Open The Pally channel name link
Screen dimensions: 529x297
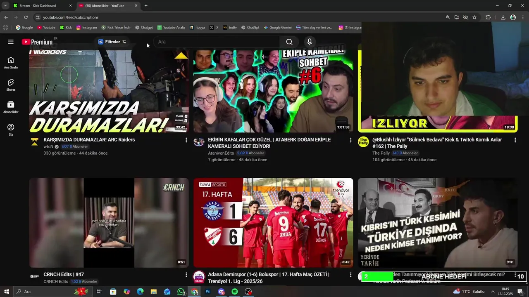click(x=381, y=153)
